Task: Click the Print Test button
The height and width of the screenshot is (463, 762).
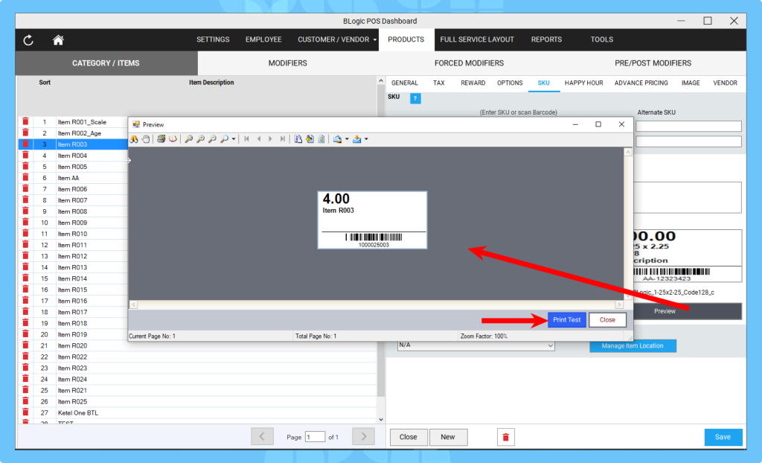Action: 566,320
